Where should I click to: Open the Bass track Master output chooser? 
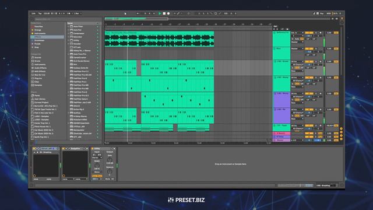pos(297,49)
